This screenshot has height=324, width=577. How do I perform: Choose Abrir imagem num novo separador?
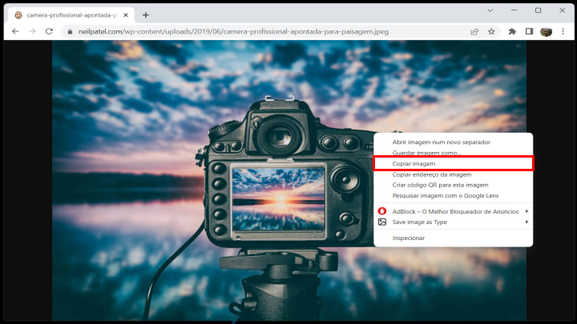(x=453, y=142)
